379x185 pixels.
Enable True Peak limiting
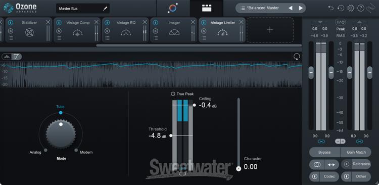[x=173, y=94]
